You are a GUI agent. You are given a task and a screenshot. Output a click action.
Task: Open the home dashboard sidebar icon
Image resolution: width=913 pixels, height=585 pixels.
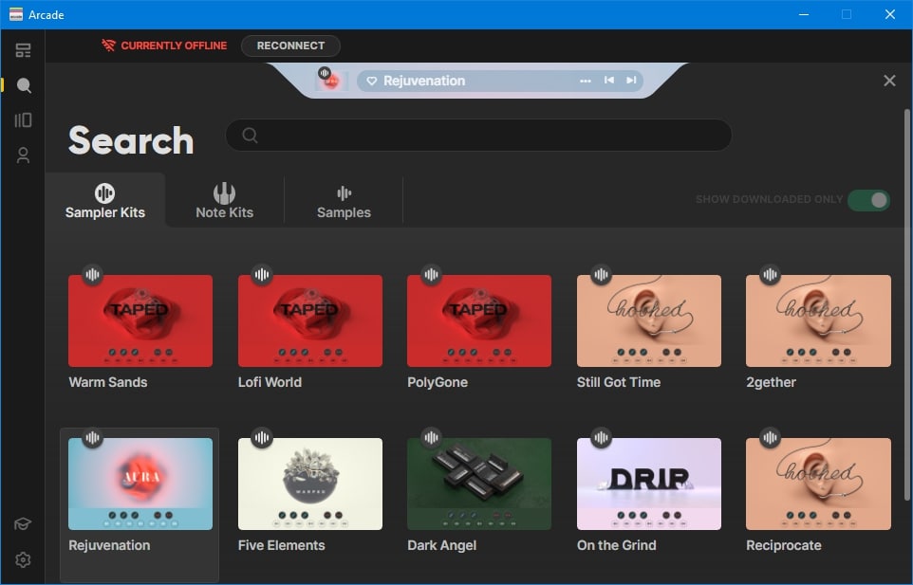pyautogui.click(x=24, y=50)
